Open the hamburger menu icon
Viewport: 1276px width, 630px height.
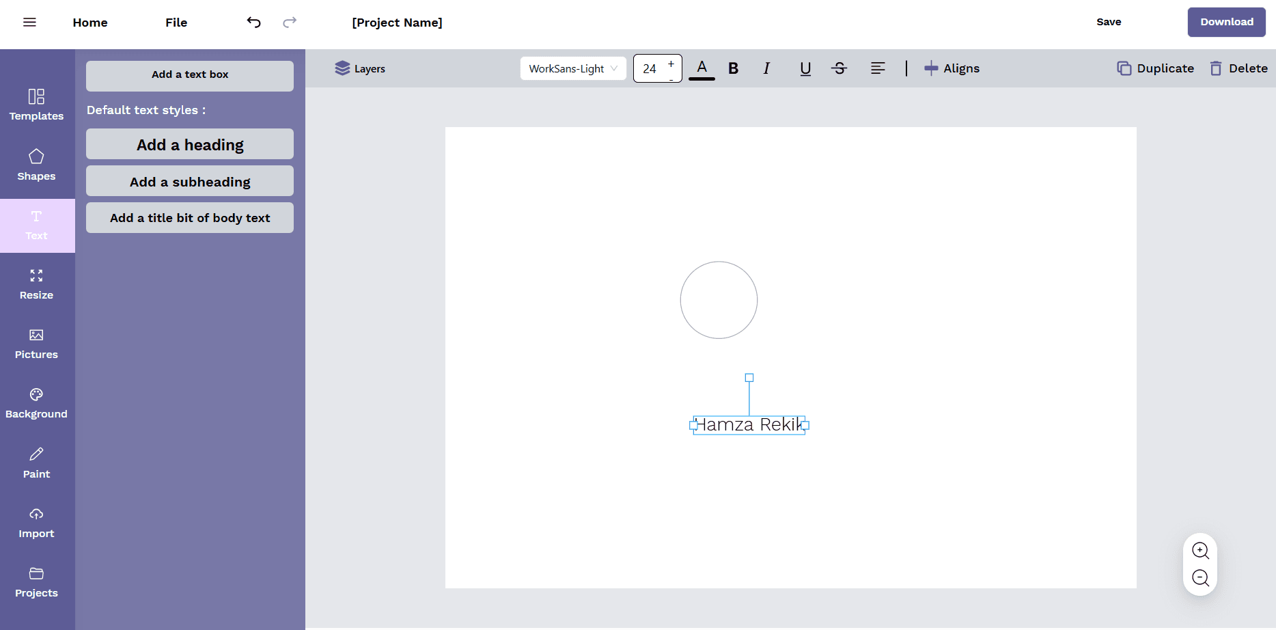[x=29, y=23]
